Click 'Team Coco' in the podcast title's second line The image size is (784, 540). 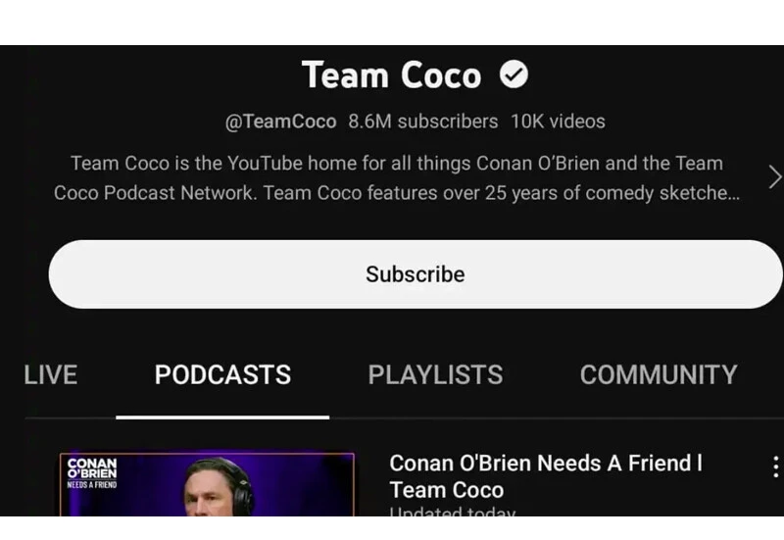[446, 490]
